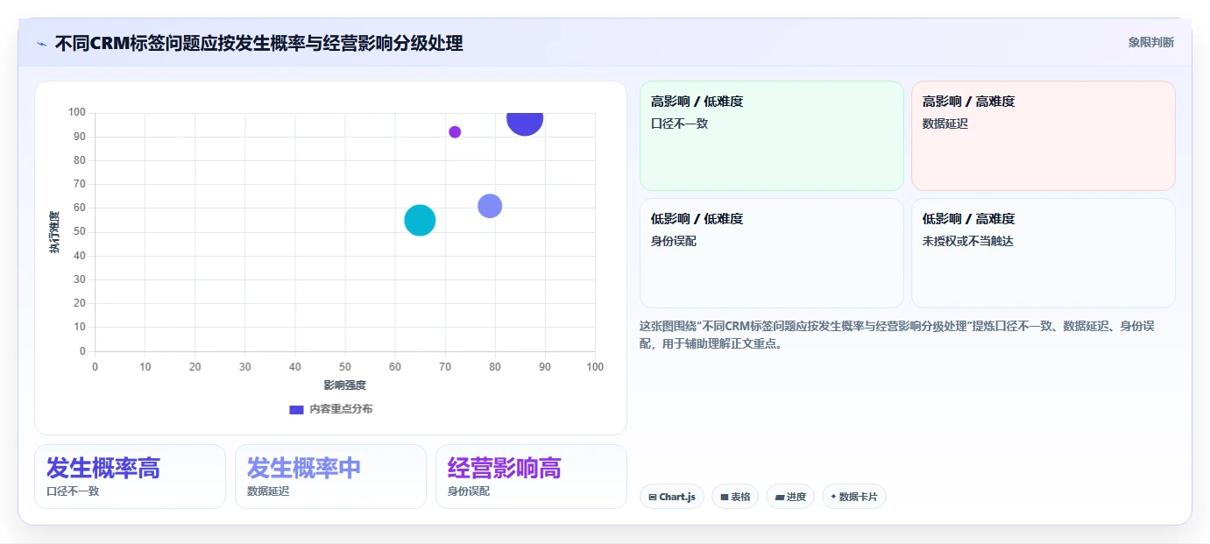This screenshot has height=544, width=1210.
Task: Click 身份误配 text in low-impact quadrant card
Action: pos(674,241)
